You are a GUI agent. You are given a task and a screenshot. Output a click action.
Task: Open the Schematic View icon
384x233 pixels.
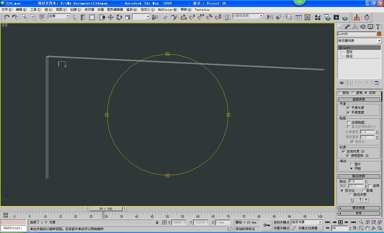pyautogui.click(x=307, y=17)
